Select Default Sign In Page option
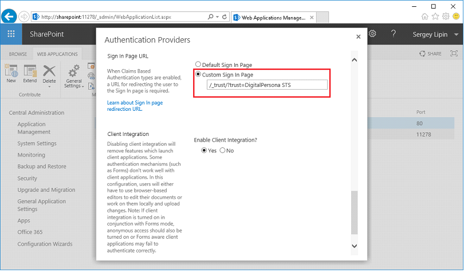The width and height of the screenshot is (464, 277). click(x=199, y=65)
